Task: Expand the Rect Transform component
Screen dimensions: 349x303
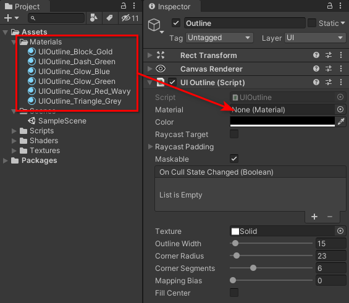Action: point(150,55)
